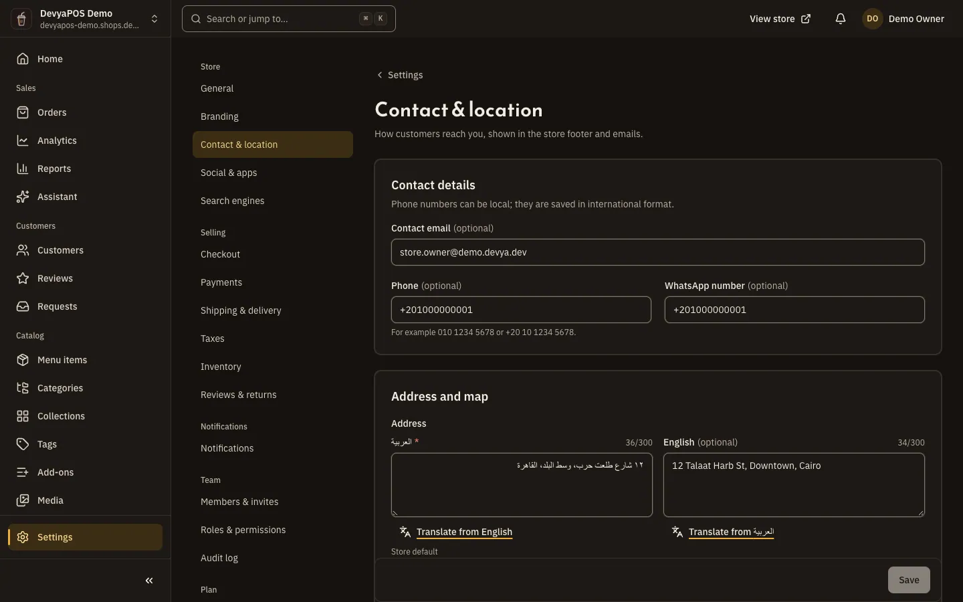963x602 pixels.
Task: Click the Reviews star icon
Action: click(x=23, y=278)
